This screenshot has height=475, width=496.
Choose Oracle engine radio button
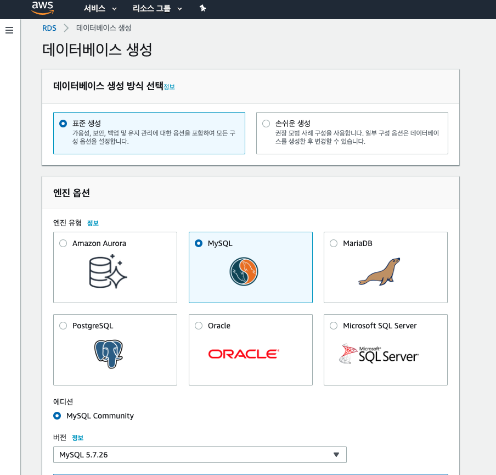[199, 326]
